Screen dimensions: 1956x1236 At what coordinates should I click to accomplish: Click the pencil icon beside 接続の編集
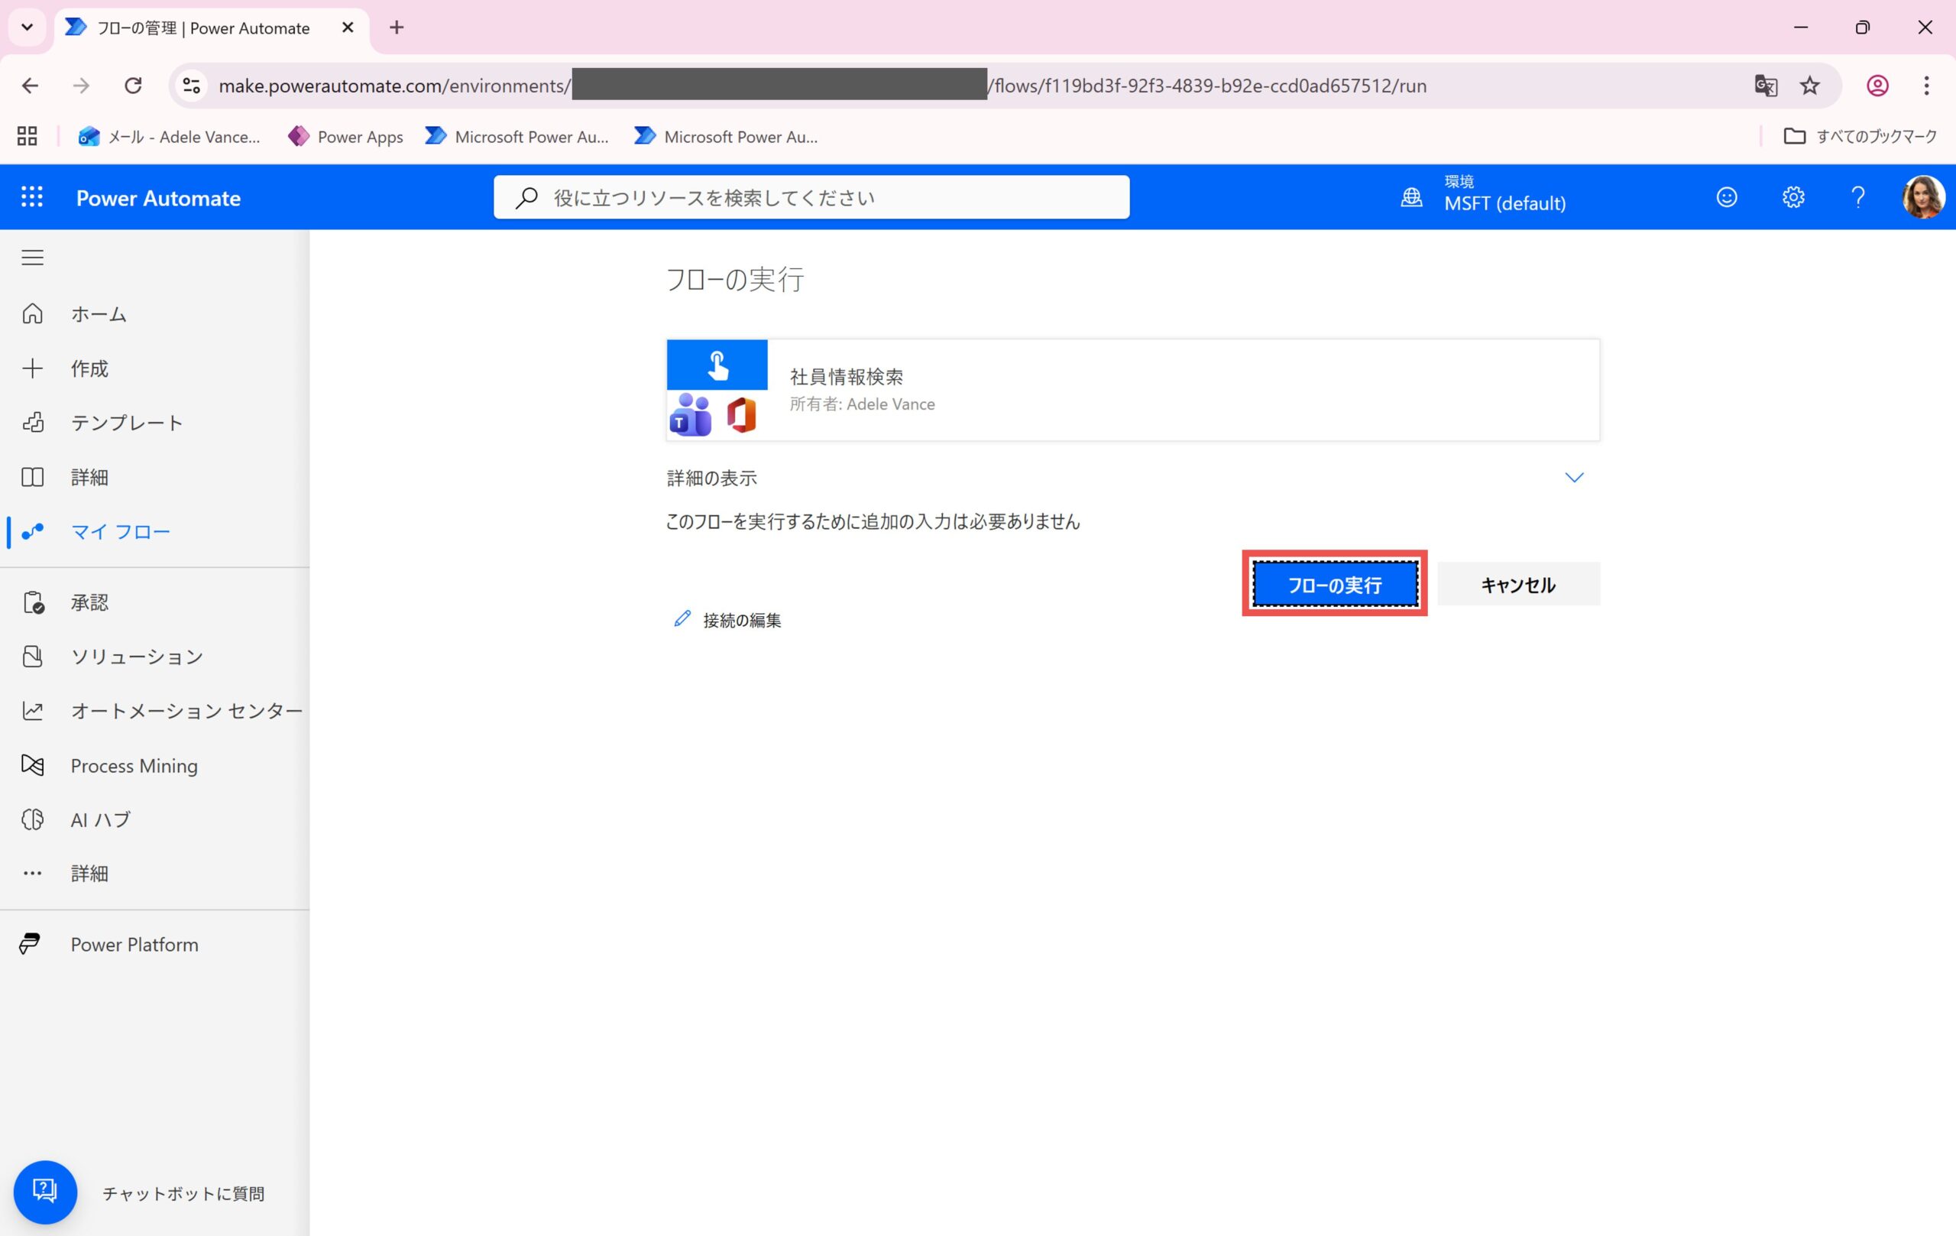tap(682, 619)
